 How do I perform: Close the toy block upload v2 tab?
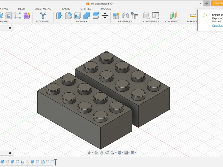(200, 3)
